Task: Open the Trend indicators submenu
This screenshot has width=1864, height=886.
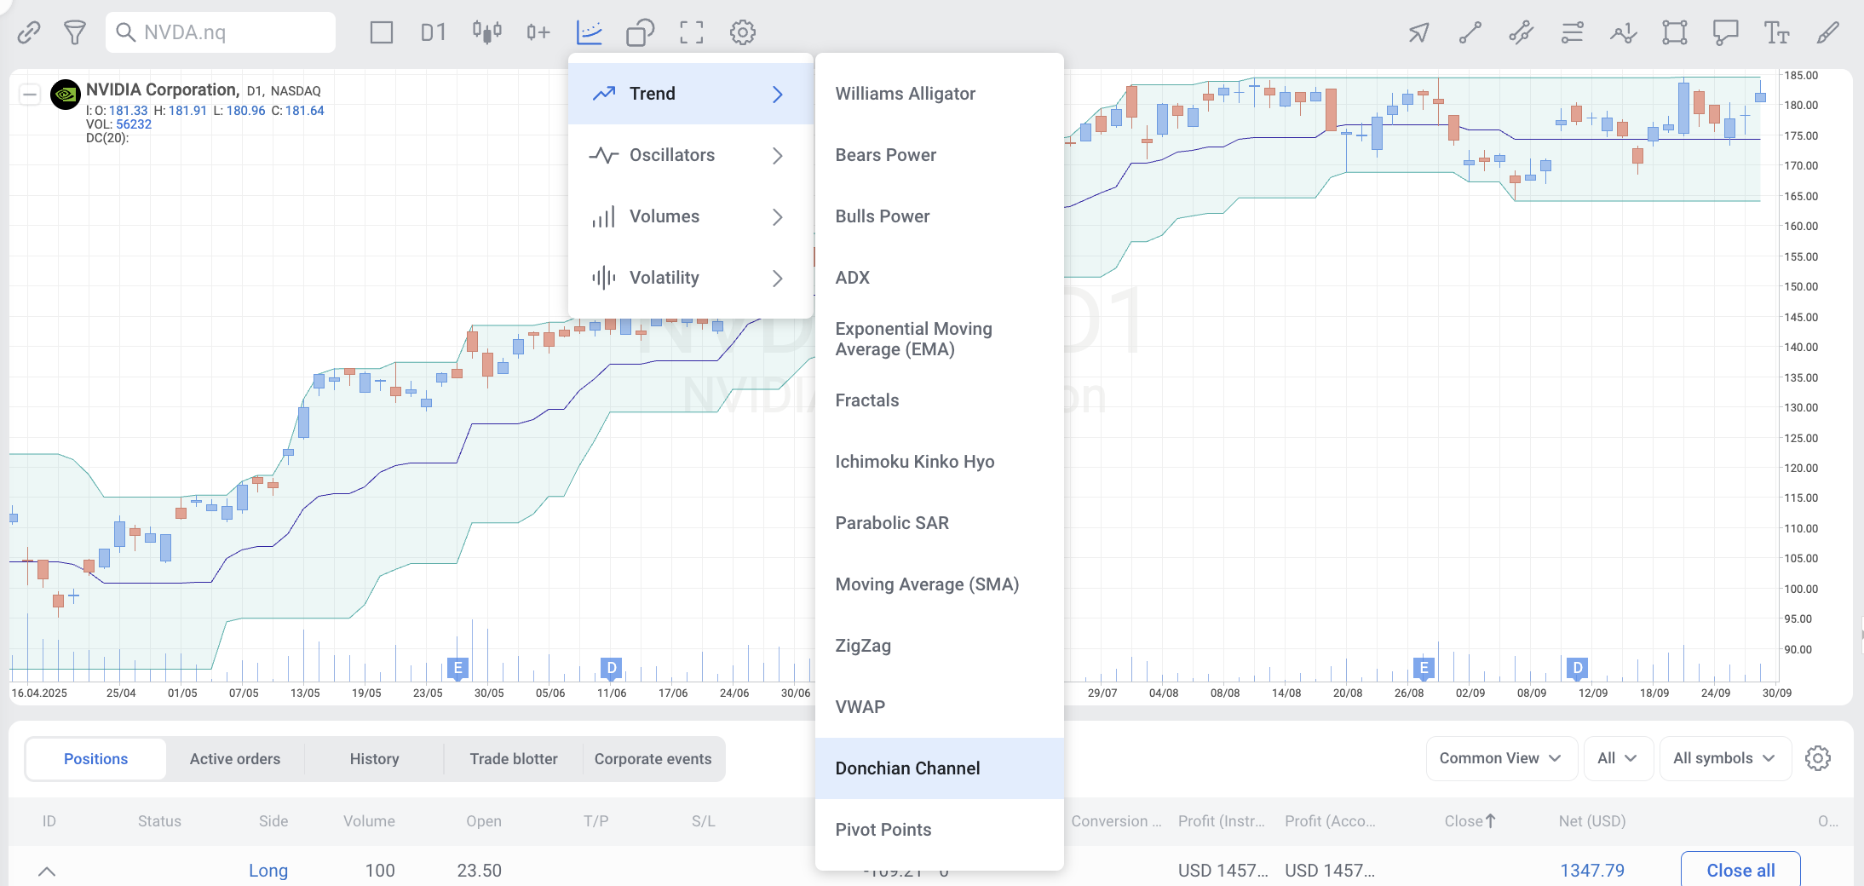Action: click(x=691, y=94)
